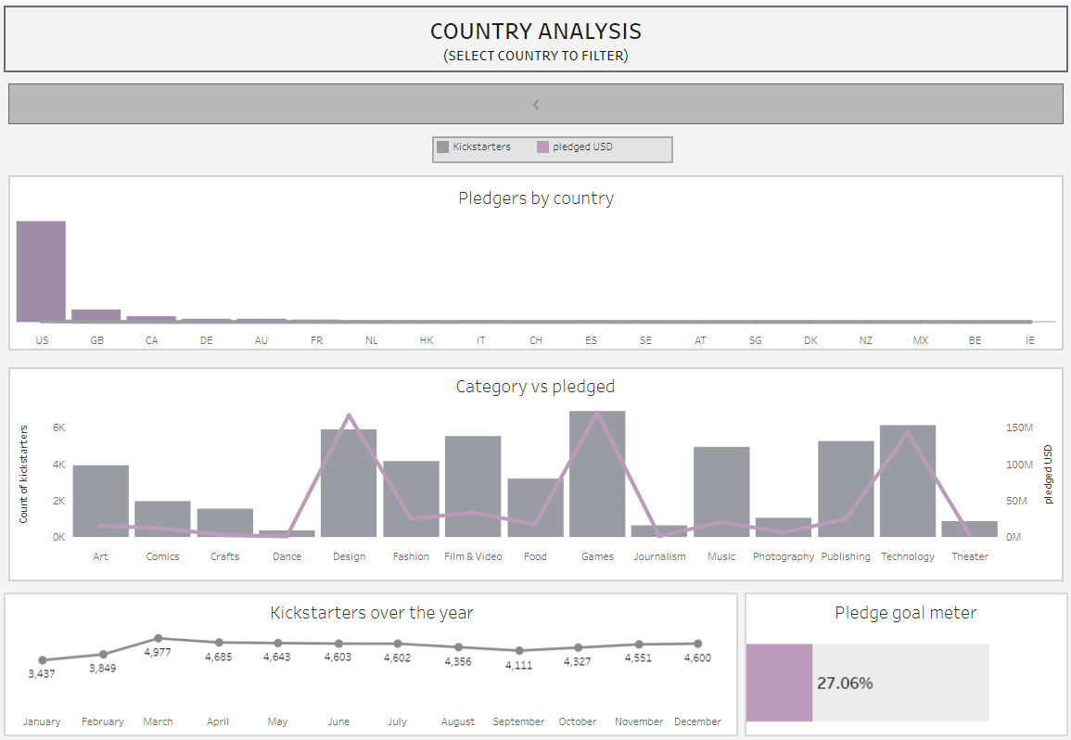Click the December data point marker
This screenshot has height=740, width=1071.
[x=697, y=644]
